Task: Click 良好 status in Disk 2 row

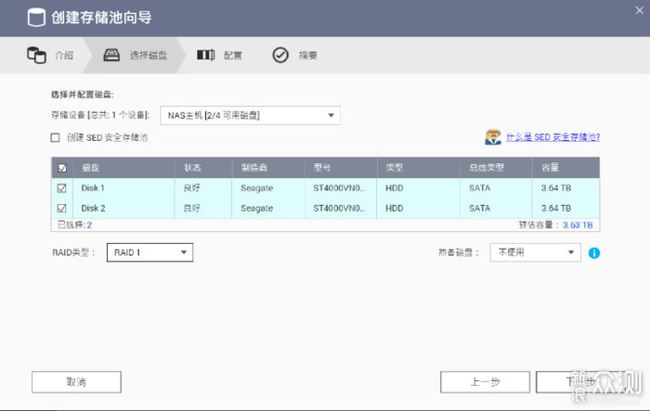Action: (192, 208)
